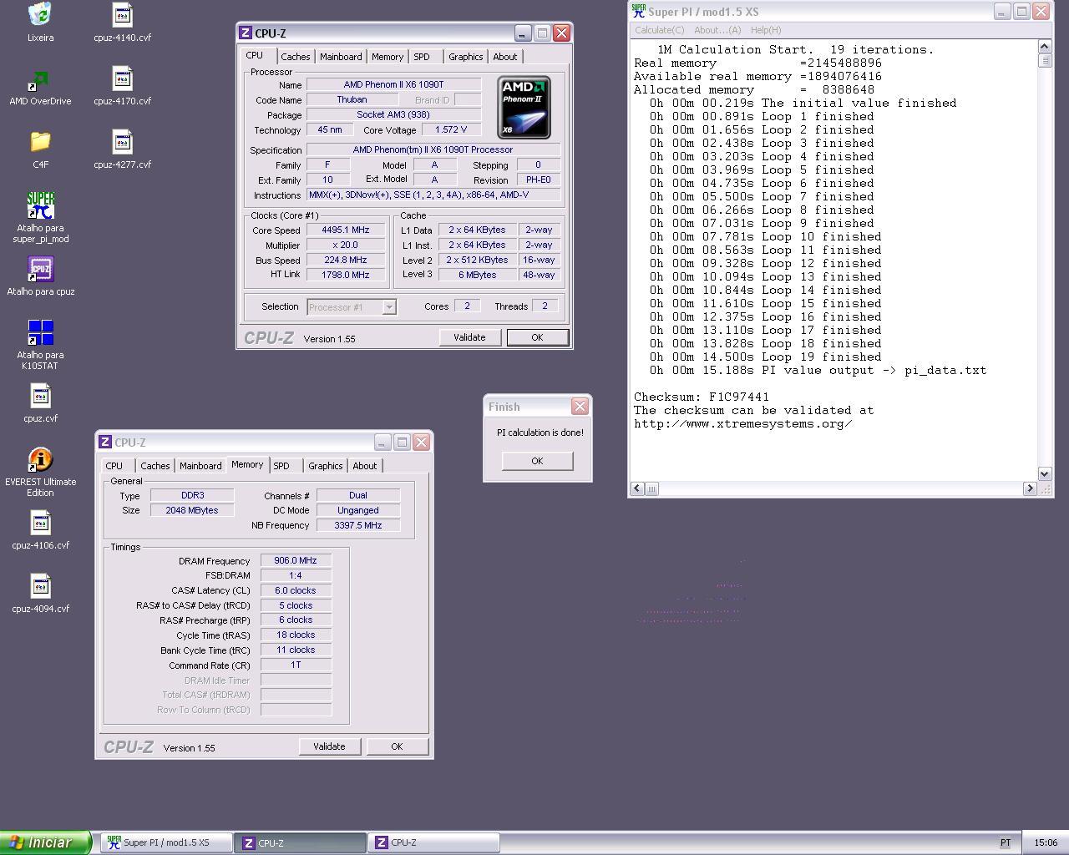Open the C4F folder on desktop
The image size is (1069, 855).
click(40, 142)
